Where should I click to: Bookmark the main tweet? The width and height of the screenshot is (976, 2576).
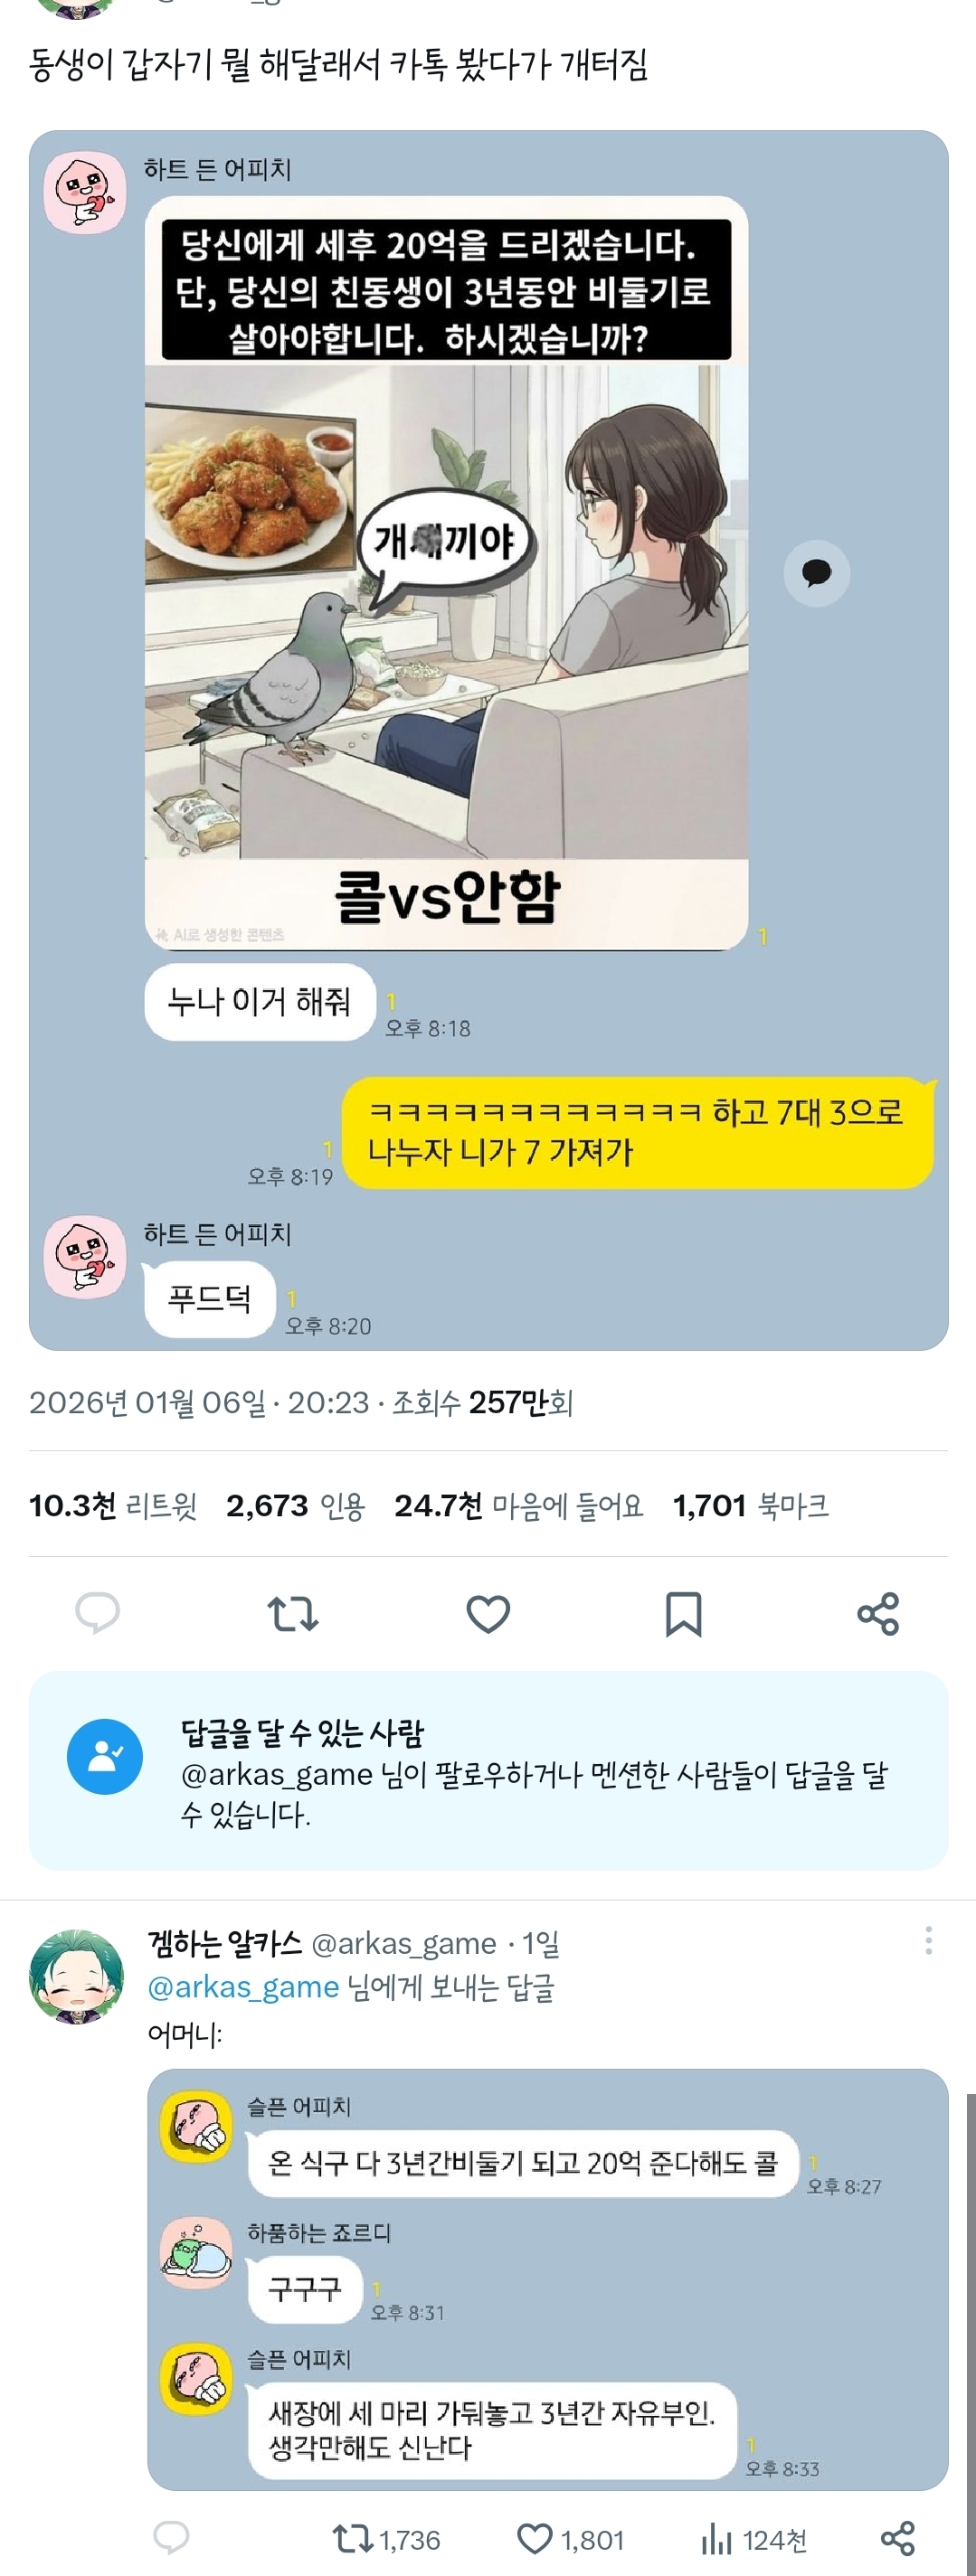684,1613
